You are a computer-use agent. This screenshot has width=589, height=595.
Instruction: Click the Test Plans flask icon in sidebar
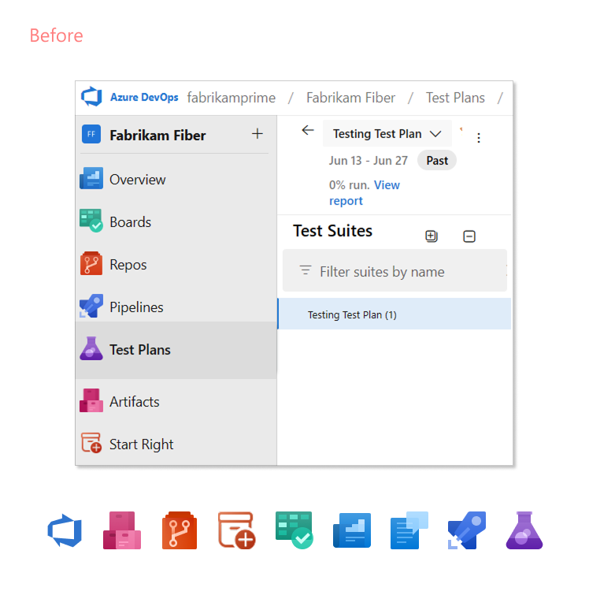(91, 348)
